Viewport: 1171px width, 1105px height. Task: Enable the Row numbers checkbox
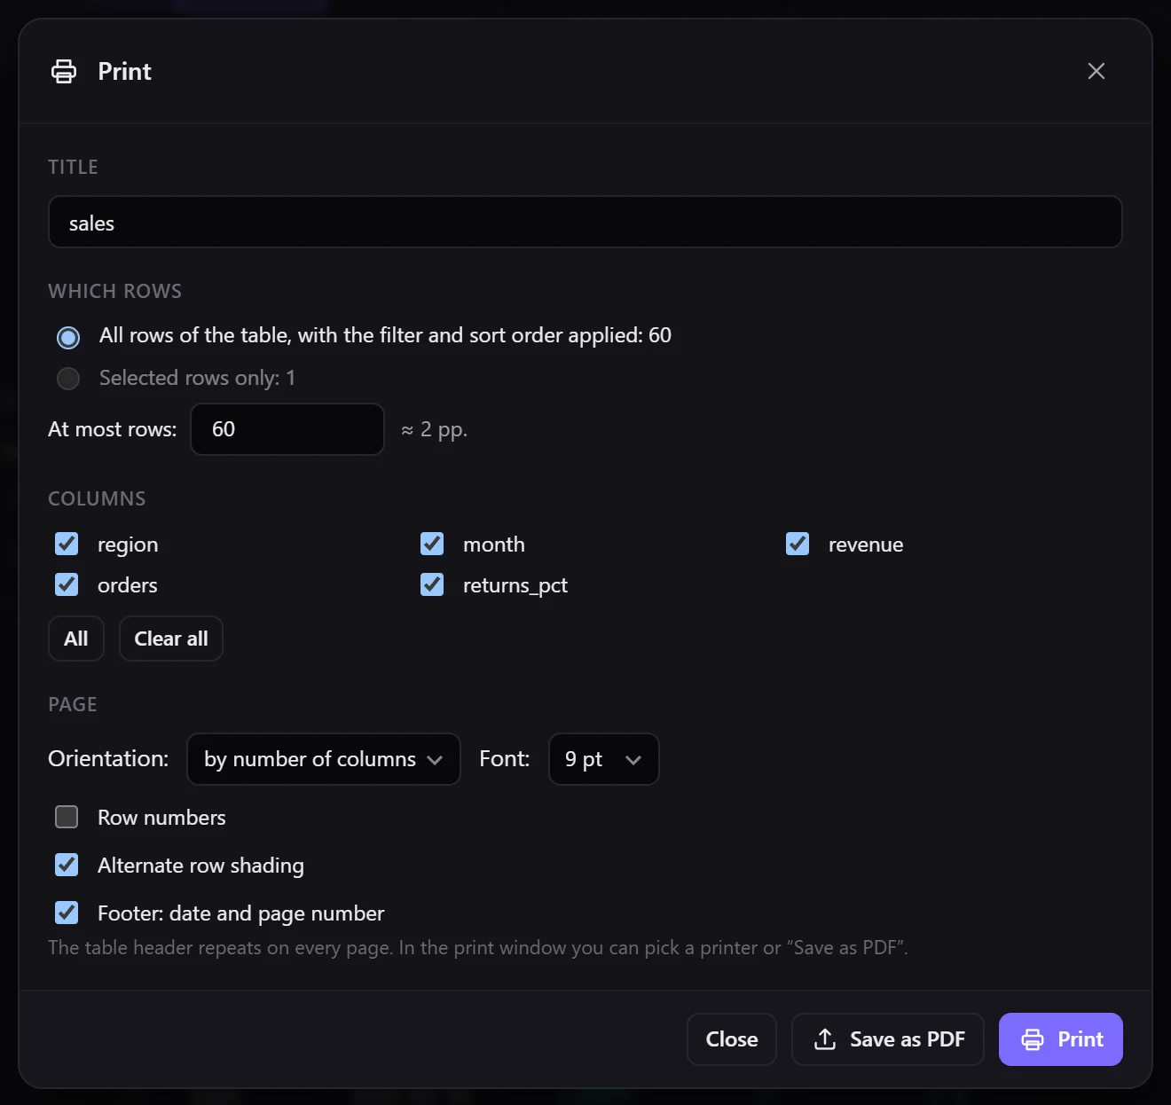point(67,817)
